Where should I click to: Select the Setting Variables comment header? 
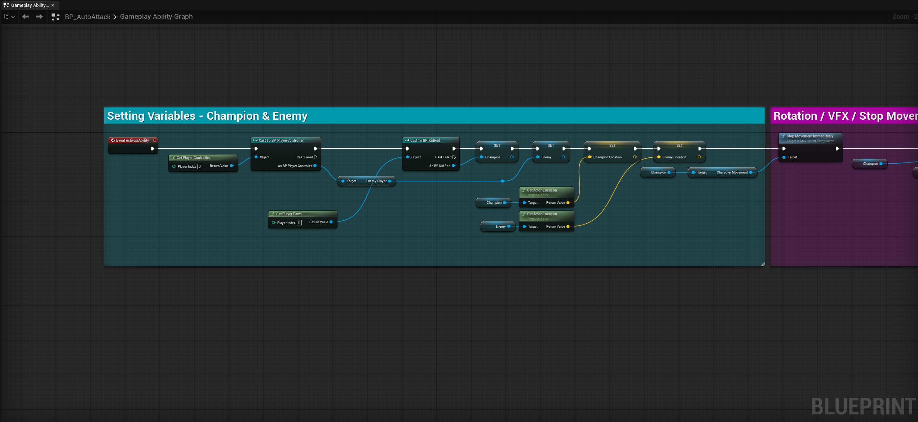tap(434, 116)
